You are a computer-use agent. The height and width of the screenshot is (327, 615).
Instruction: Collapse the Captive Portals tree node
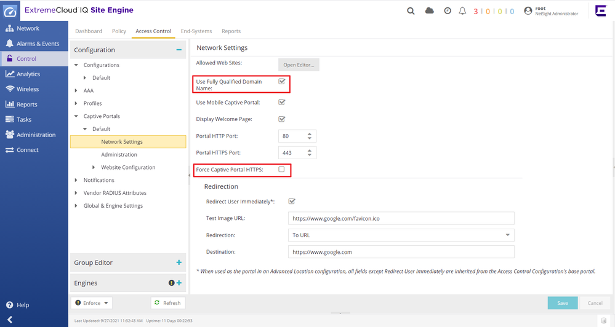[76, 116]
